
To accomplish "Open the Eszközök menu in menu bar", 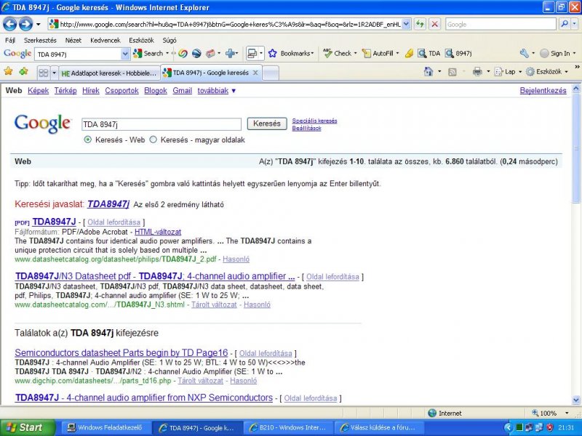I will [141, 41].
